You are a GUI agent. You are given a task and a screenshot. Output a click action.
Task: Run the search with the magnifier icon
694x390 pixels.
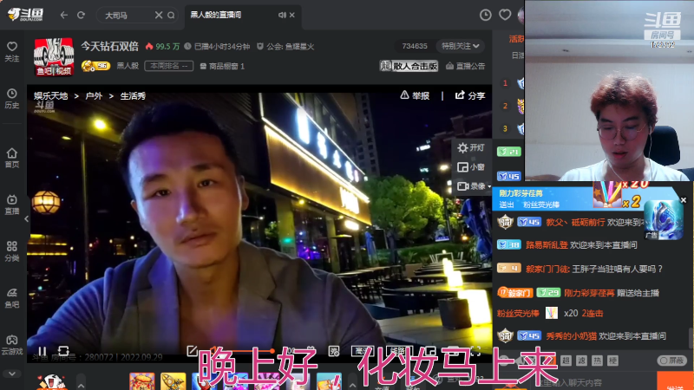tap(171, 15)
